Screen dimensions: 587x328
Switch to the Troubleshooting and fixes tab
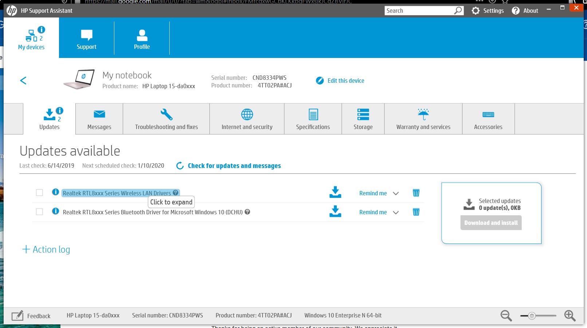pos(166,119)
